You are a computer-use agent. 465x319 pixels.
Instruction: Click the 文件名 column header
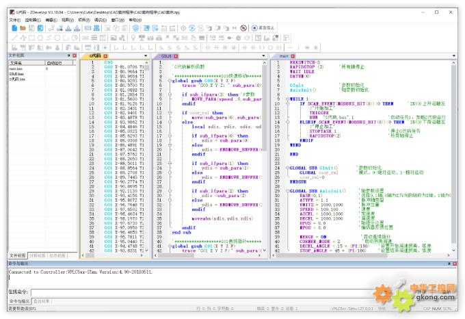pyautogui.click(x=27, y=63)
